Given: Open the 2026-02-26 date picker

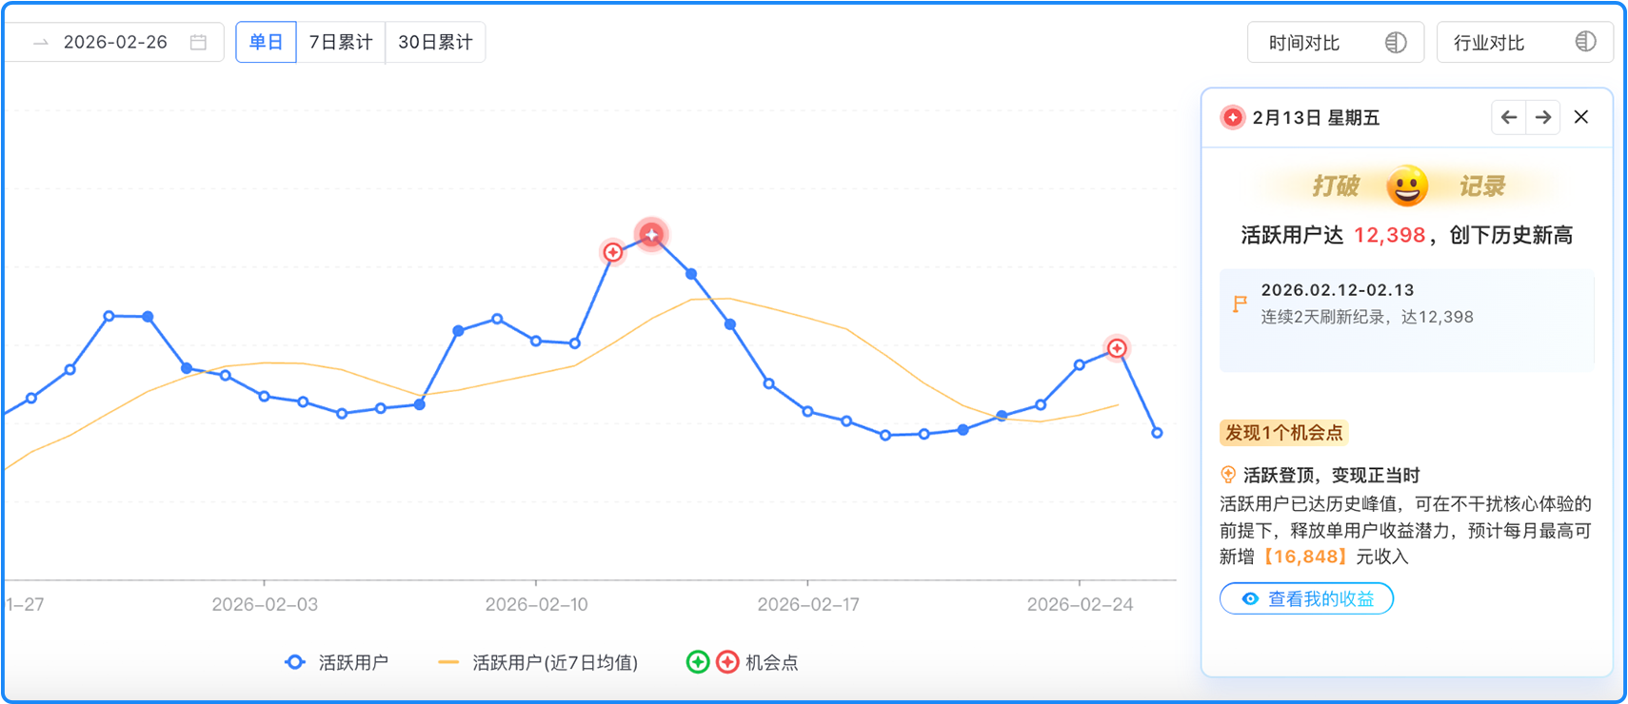Looking at the screenshot, I should [x=115, y=42].
